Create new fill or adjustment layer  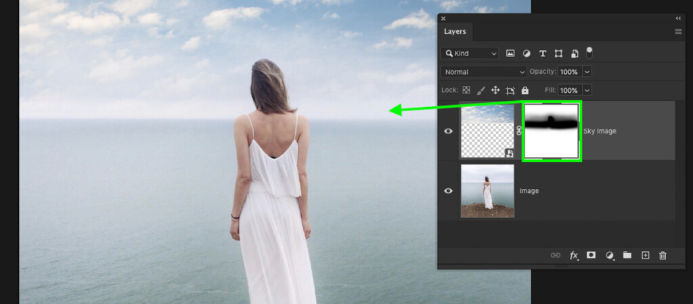pos(610,255)
